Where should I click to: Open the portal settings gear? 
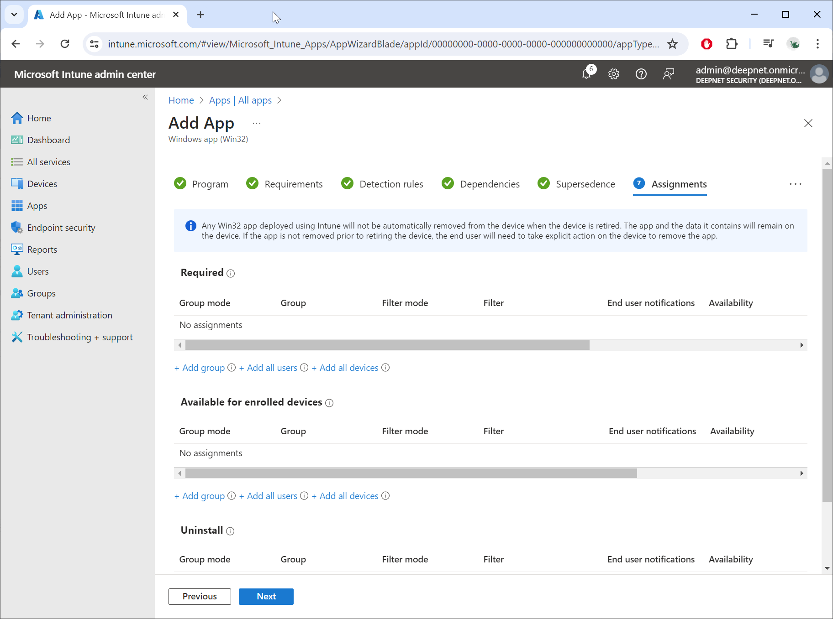(x=614, y=74)
